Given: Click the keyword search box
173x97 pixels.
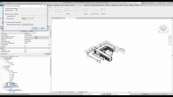Looking at the screenshot, I should point(133,3).
